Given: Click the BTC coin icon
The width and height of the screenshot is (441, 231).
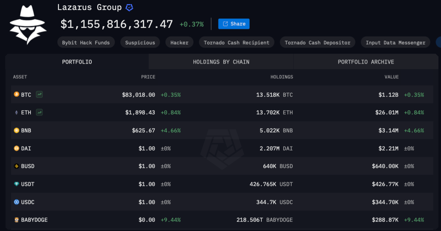Looking at the screenshot, I should click(x=16, y=94).
